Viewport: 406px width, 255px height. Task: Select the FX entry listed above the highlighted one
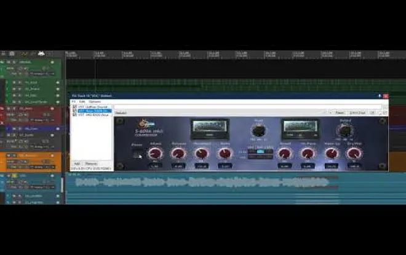(x=93, y=107)
